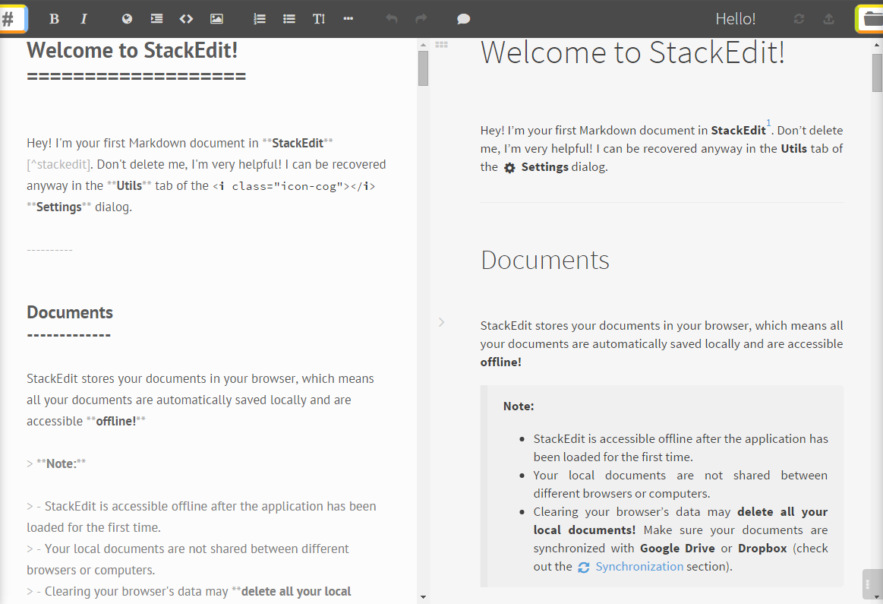Insert an image into the document
This screenshot has width=883, height=604.
coord(216,18)
